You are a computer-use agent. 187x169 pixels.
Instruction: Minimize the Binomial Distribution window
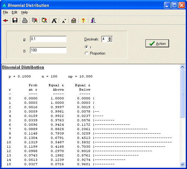167,5
